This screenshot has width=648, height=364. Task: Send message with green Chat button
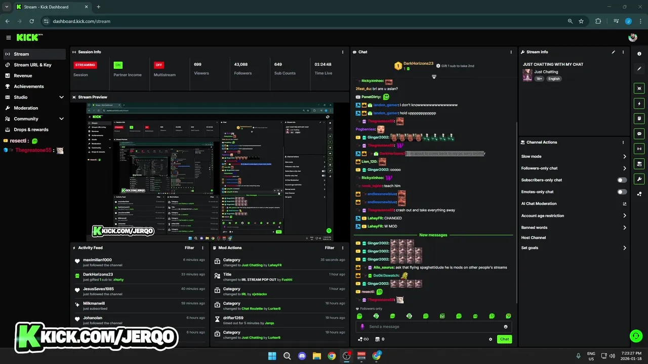[504, 339]
